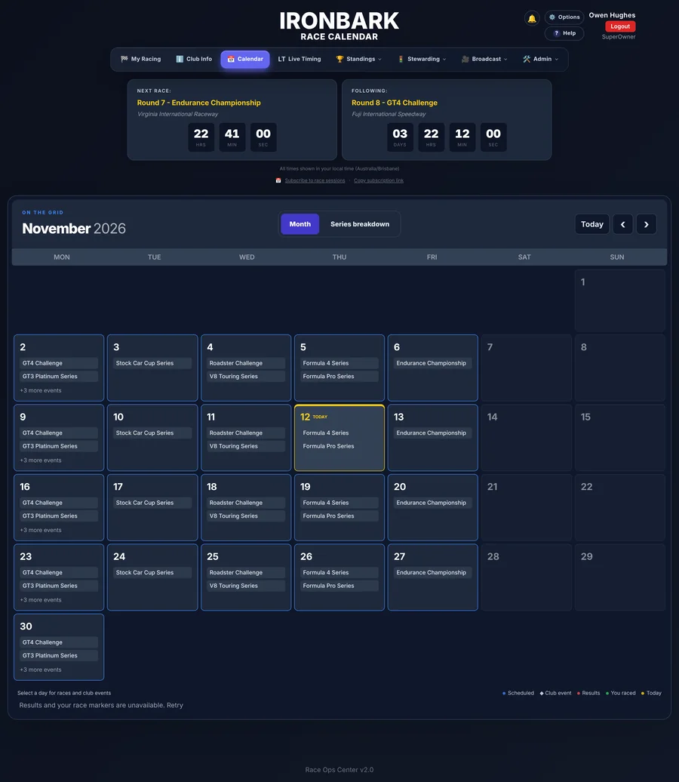The height and width of the screenshot is (782, 679).
Task: Click the calendar icon on Calendar tab
Action: click(231, 59)
